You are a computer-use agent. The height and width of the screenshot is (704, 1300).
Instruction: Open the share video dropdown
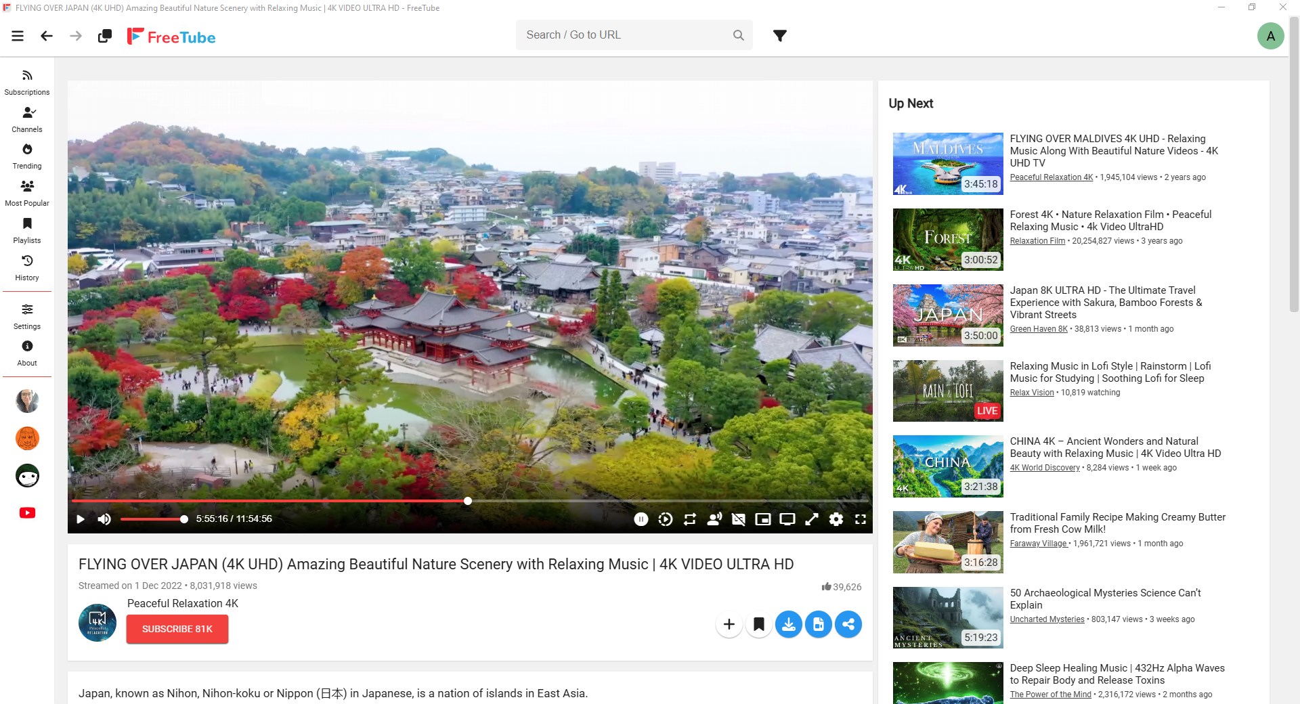pos(848,624)
